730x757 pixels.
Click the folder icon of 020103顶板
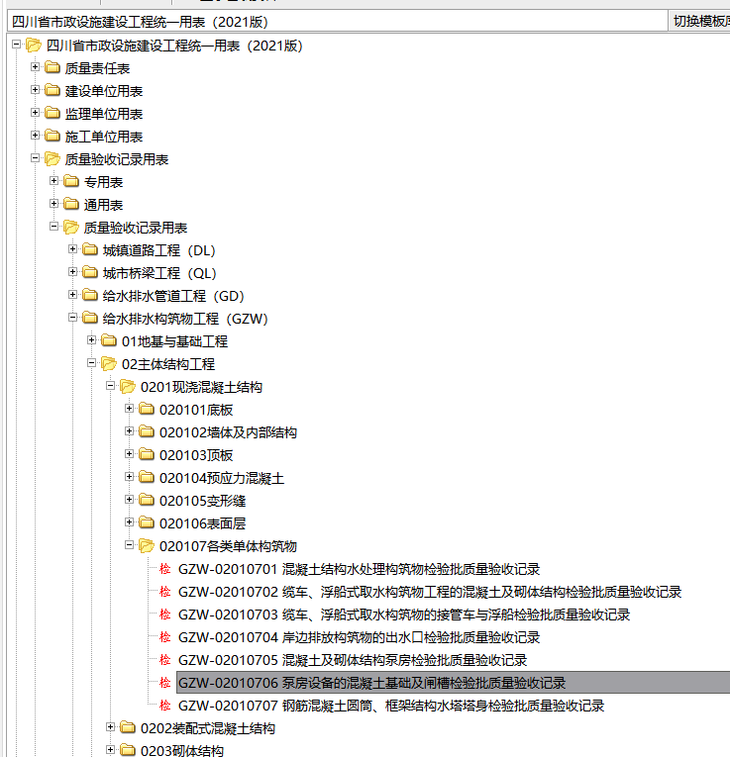147,454
